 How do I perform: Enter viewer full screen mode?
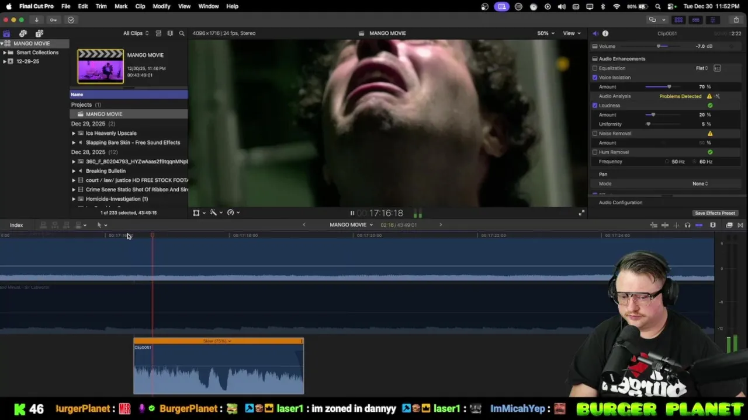(x=581, y=213)
